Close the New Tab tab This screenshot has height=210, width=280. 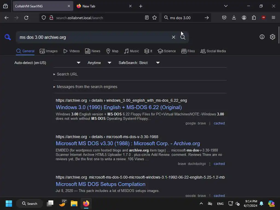pyautogui.click(x=130, y=6)
